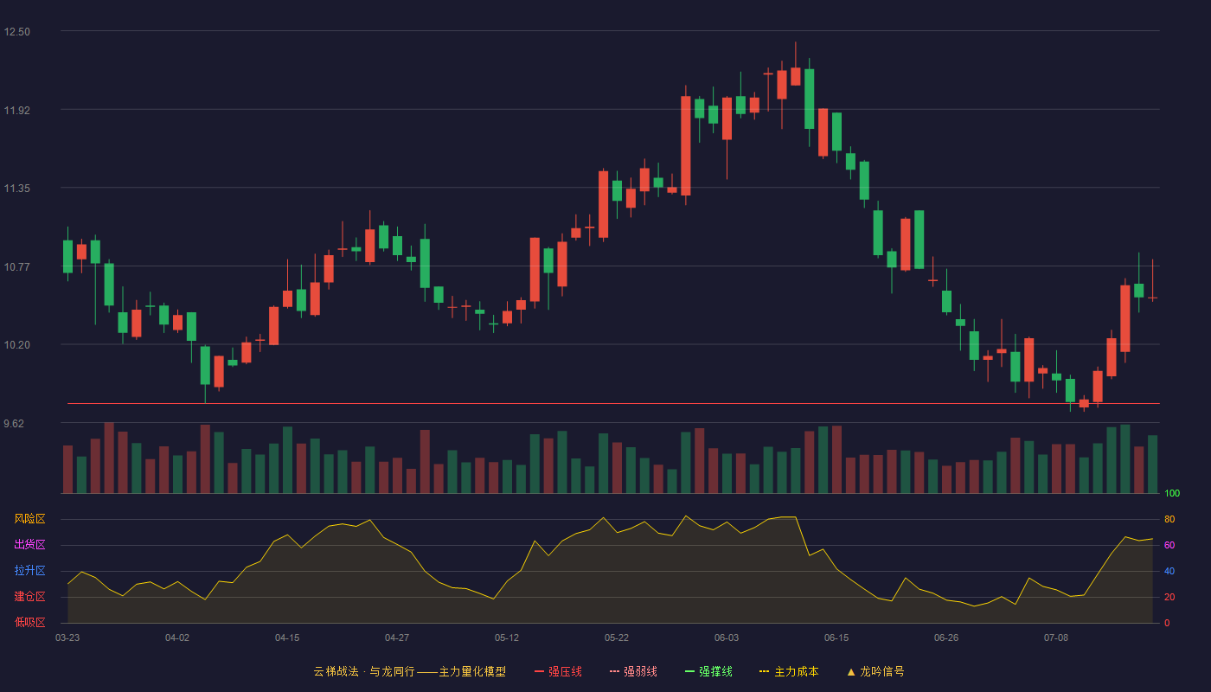Toggle the 龙吟信号 legend entry
Screen dimensions: 1211x692
[875, 671]
